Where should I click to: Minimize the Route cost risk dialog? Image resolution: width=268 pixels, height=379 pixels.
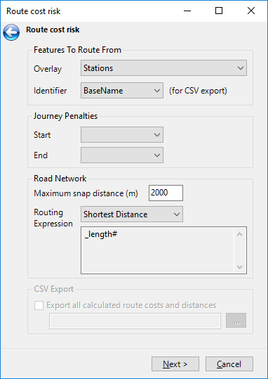[187, 11]
